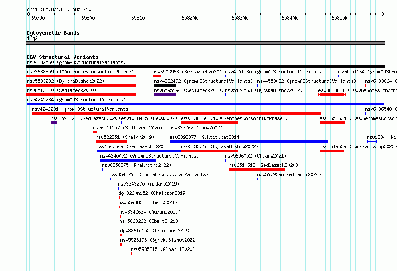Select the red nsv5533746 variant bar
The width and height of the screenshot is (397, 271).
coord(209,151)
